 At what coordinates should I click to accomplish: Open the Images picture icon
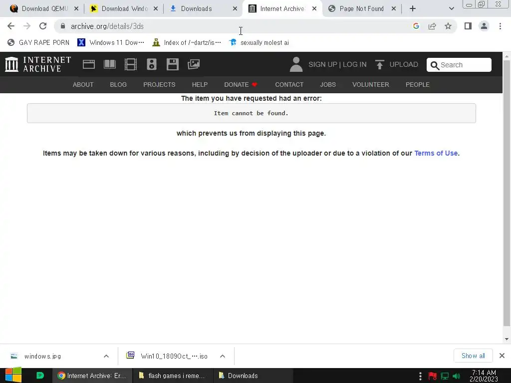coord(194,64)
